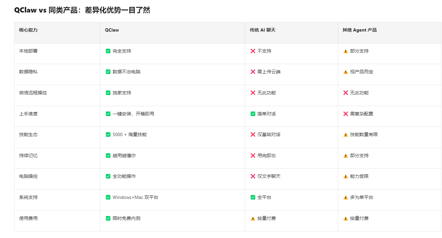This screenshot has height=238, width=442.
Task: Click the 多为单平台 cell text
Action: (362, 197)
